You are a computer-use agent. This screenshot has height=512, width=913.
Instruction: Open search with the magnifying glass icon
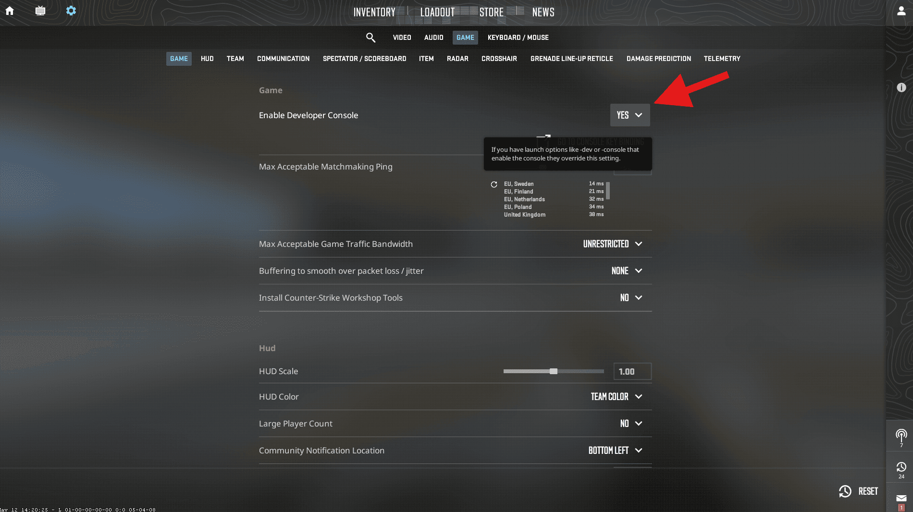(x=370, y=37)
